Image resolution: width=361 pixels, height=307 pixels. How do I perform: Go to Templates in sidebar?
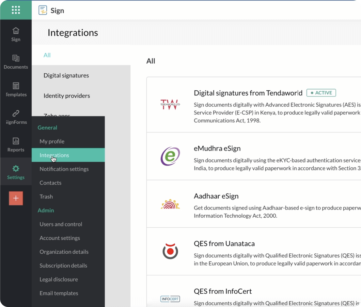point(16,86)
